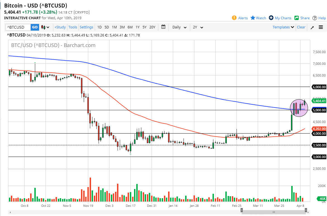Screen dimensions: 327x216
Task: Open the chart Settings menu
Action: point(86,27)
